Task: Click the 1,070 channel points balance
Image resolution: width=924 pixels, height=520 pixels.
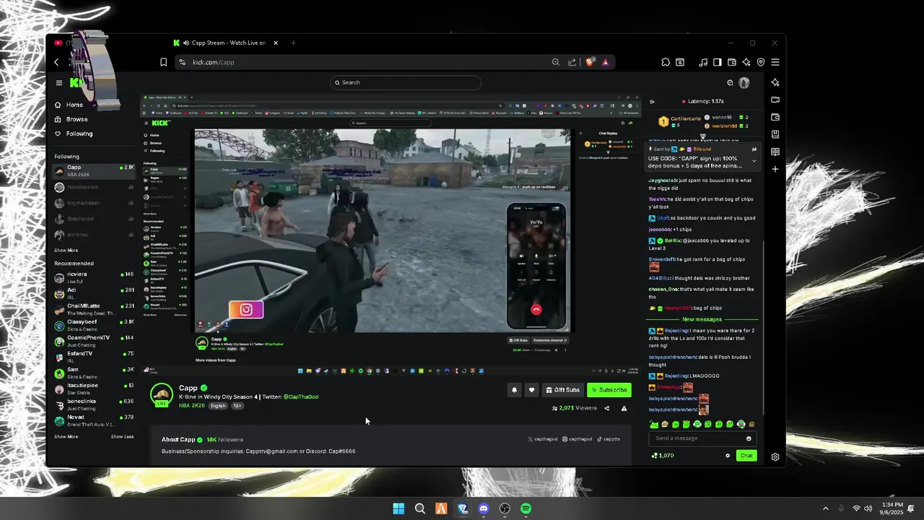Action: 663,456
